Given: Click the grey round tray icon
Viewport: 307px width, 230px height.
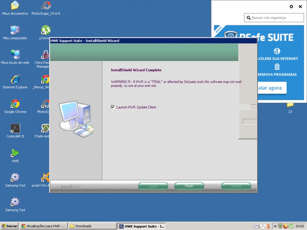Looking at the screenshot, I should [256, 227].
